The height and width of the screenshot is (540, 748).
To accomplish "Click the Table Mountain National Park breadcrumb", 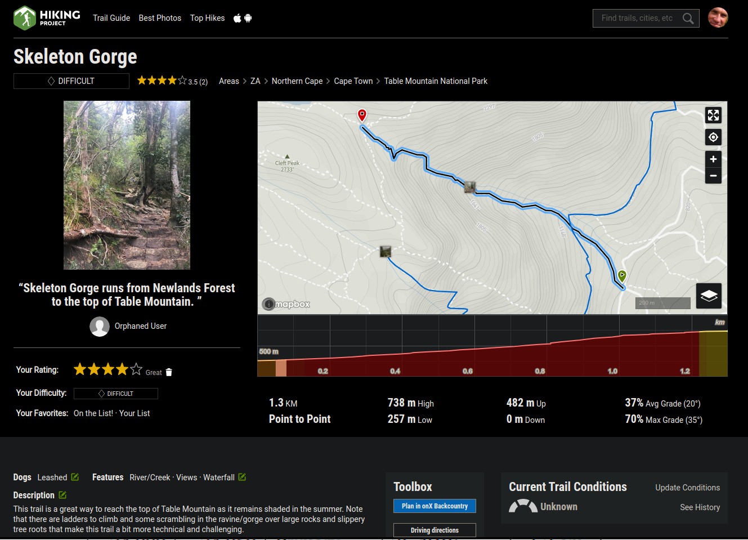I will 436,81.
